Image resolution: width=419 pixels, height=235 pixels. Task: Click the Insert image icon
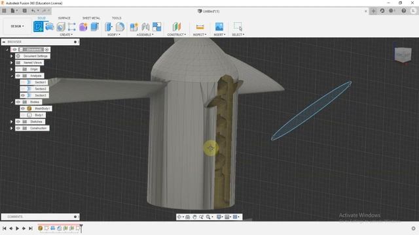click(219, 27)
